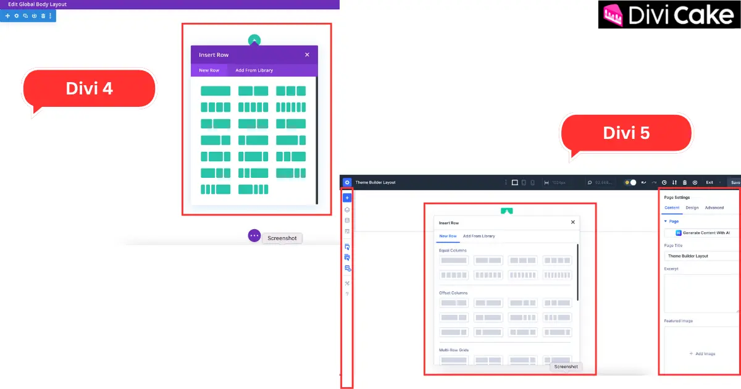Click the Divi 4 Insert Row dialog scrollbar
The image size is (741, 389).
click(x=317, y=140)
